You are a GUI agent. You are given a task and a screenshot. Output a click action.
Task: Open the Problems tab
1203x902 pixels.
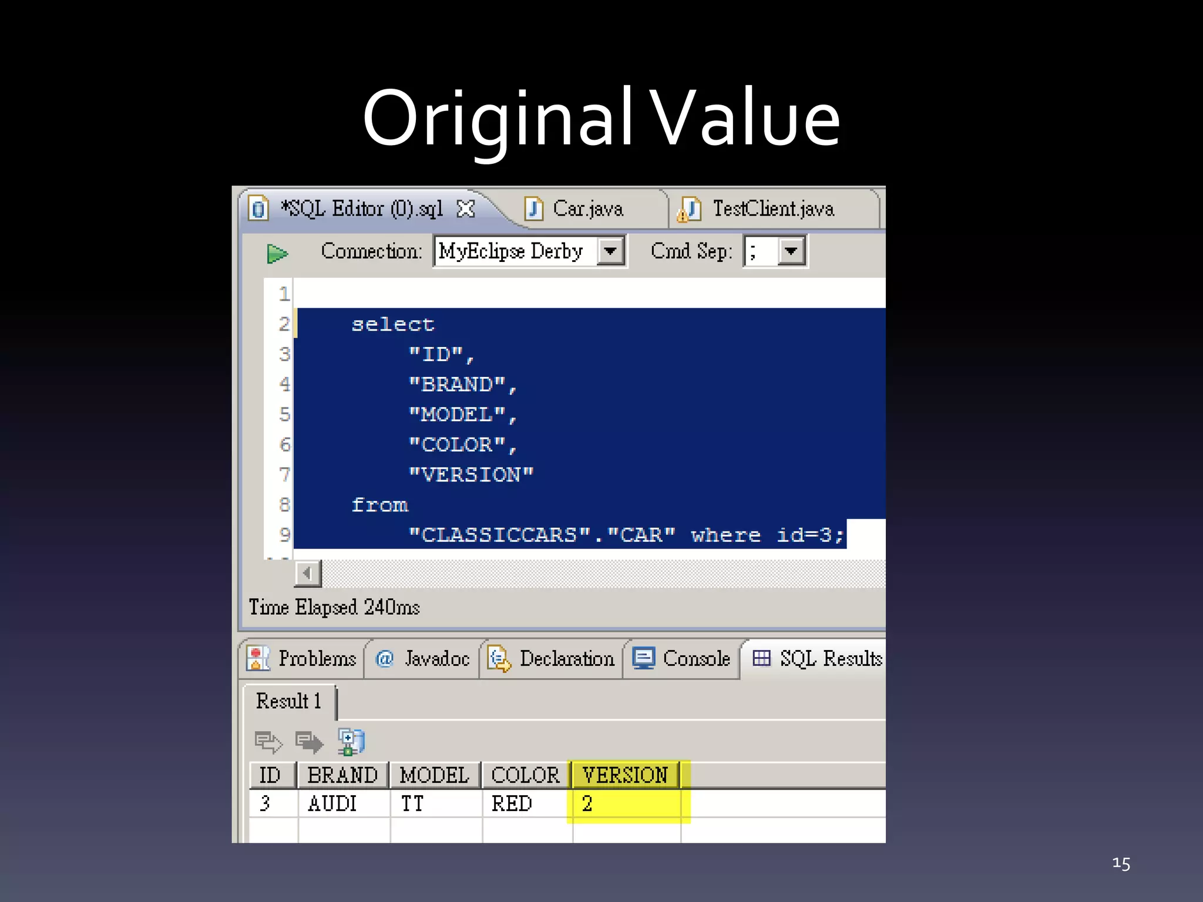click(303, 659)
